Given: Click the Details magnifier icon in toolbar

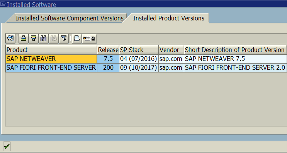Looking at the screenshot, I should (x=10, y=39).
